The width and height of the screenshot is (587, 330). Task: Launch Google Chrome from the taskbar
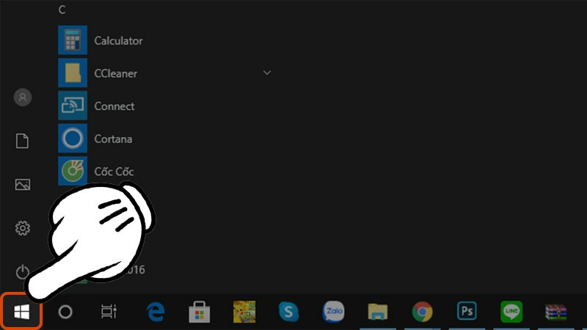[x=422, y=312]
